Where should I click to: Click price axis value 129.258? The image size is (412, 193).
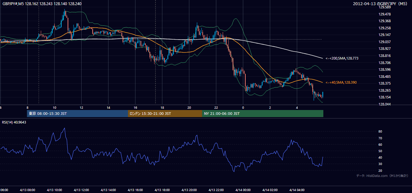coord(385,28)
